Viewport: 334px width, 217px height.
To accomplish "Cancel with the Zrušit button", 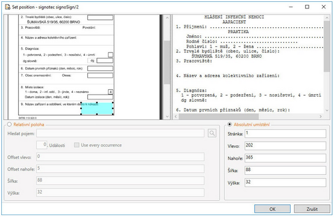I will click(x=312, y=209).
